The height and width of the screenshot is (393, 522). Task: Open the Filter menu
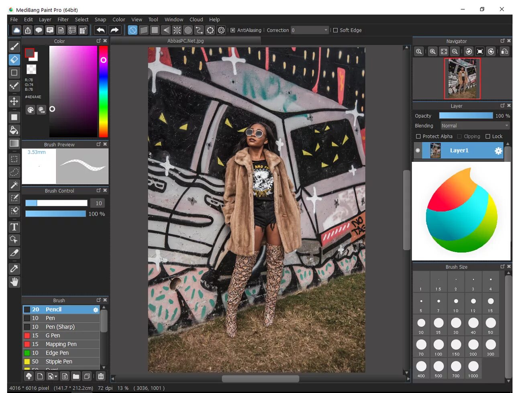(x=63, y=19)
